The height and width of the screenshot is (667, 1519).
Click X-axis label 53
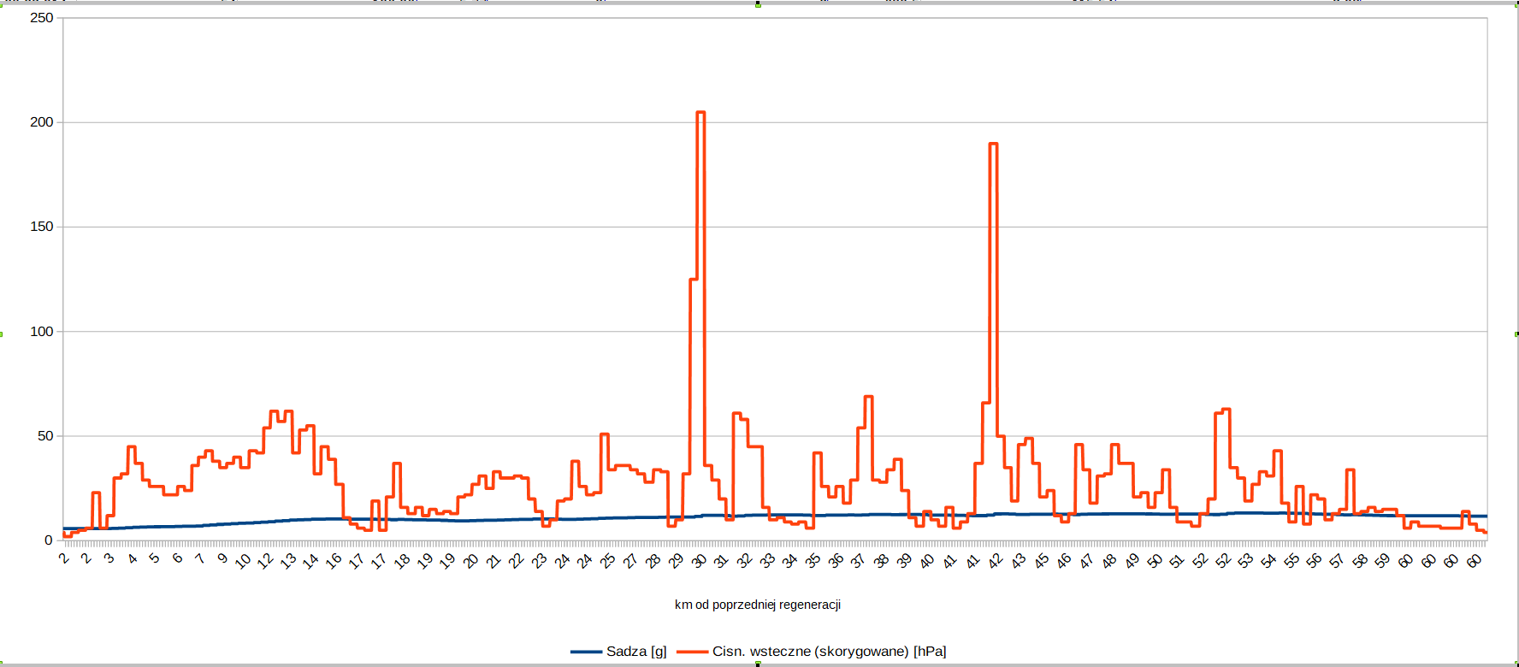pyautogui.click(x=1245, y=561)
